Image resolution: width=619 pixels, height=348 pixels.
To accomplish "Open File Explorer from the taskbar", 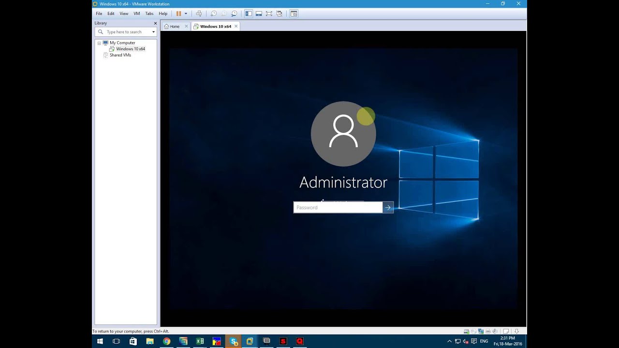I will [150, 341].
